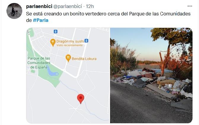Click the @parlaenbici handle
This screenshot has width=199, height=125.
click(x=68, y=6)
